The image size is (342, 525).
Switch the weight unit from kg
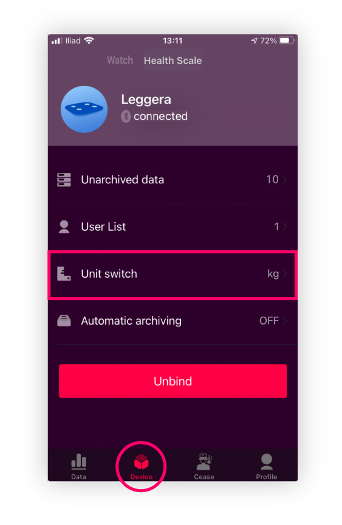(x=273, y=274)
